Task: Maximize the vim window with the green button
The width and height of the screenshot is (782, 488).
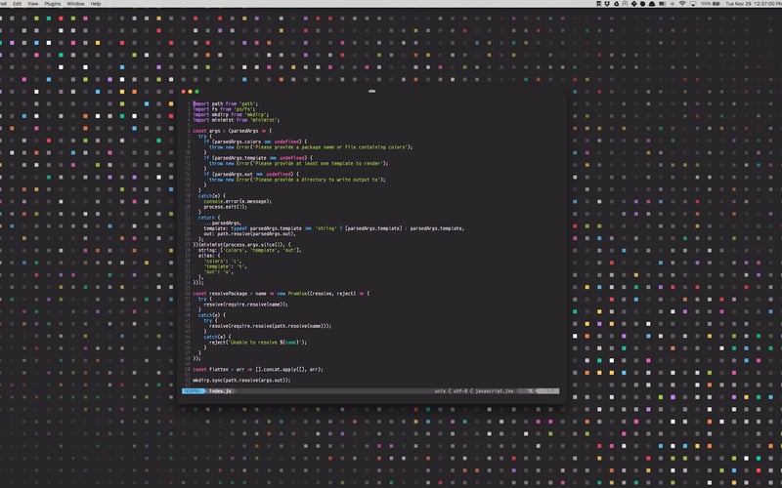Action: 196,92
